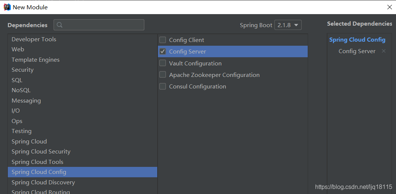Image resolution: width=396 pixels, height=194 pixels.
Task: Select the Security category
Action: (82, 70)
